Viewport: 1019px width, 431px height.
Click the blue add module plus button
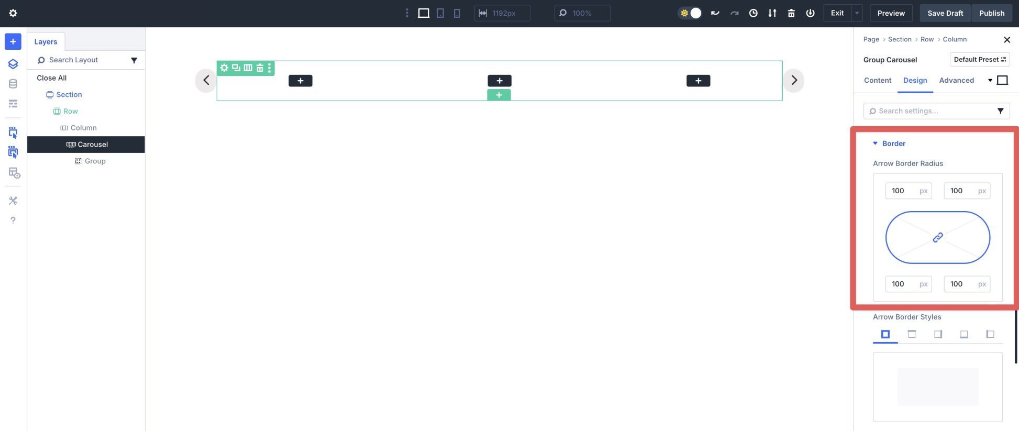click(13, 41)
